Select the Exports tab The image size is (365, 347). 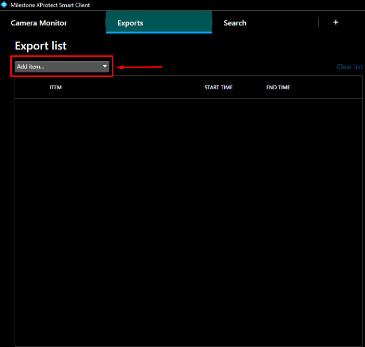point(130,23)
